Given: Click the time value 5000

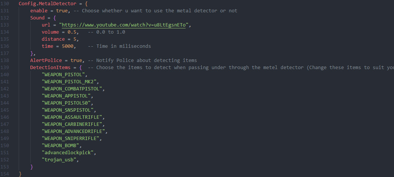Looking at the screenshot, I should coord(67,46).
